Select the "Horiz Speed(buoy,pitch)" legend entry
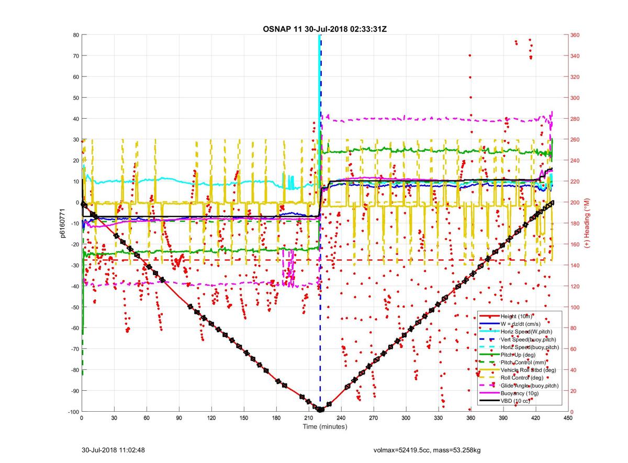The height and width of the screenshot is (463, 628). [x=530, y=347]
